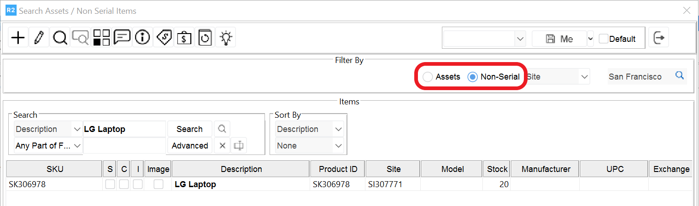This screenshot has width=699, height=206.
Task: Check the Image box for LG Laptop row
Action: click(159, 184)
